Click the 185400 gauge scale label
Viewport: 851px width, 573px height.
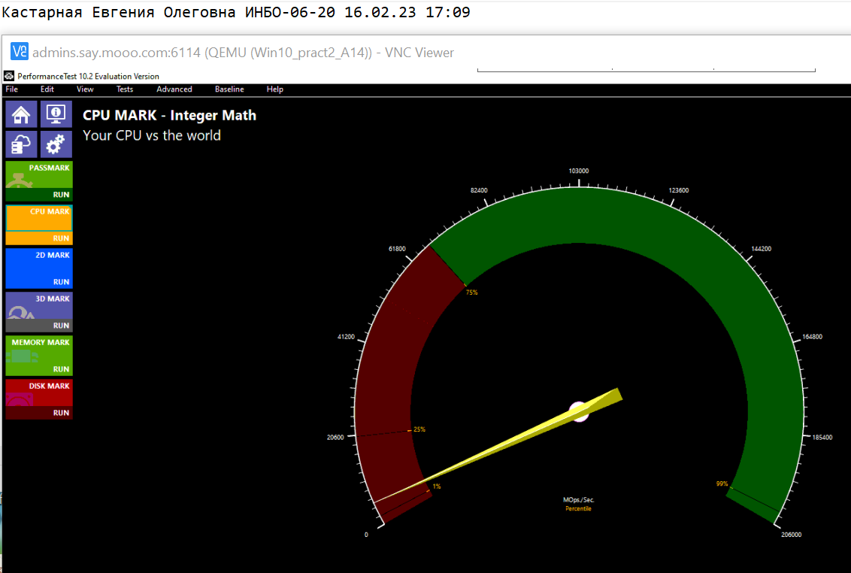pyautogui.click(x=822, y=437)
